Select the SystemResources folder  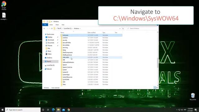coord(67,77)
